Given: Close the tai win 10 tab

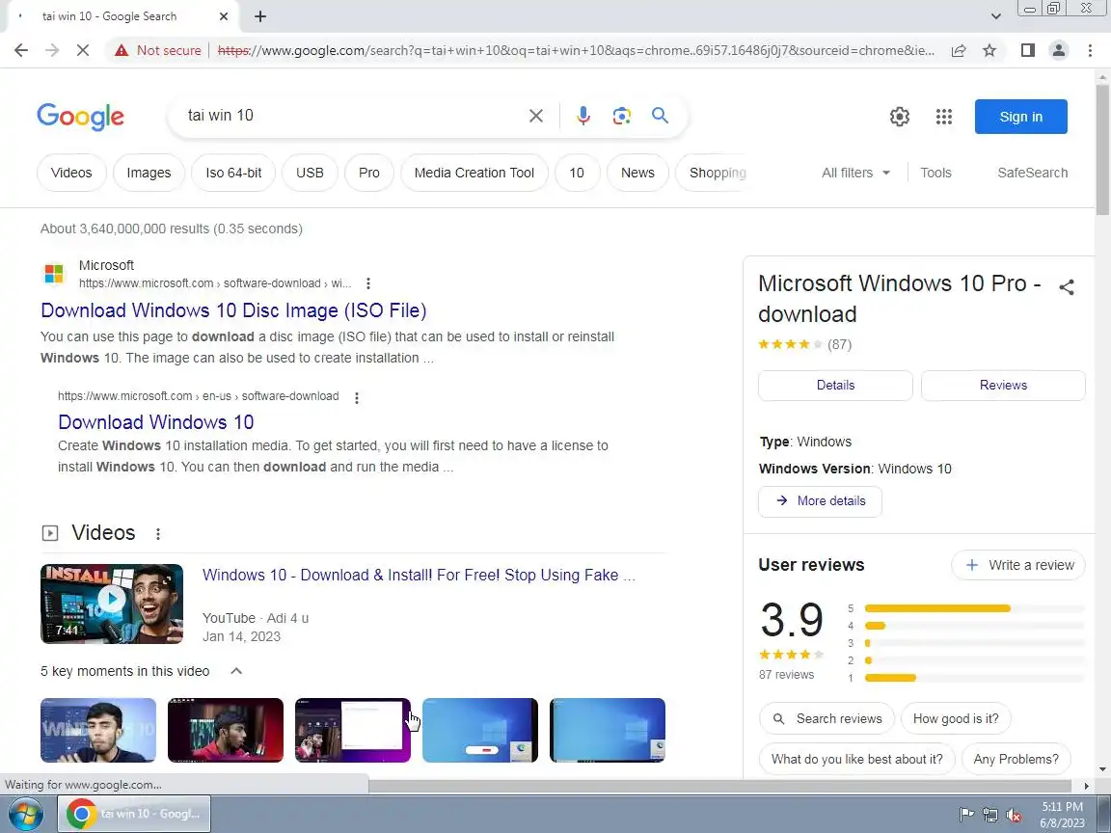Looking at the screenshot, I should coord(224,16).
